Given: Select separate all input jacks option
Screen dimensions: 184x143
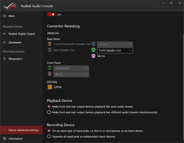Looking at the screenshot, I should pyautogui.click(x=49, y=137).
